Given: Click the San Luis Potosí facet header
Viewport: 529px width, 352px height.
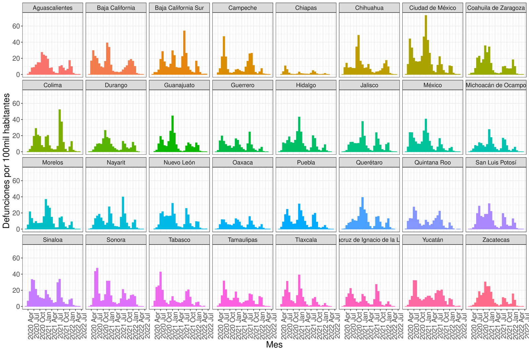Looking at the screenshot, I should (496, 163).
